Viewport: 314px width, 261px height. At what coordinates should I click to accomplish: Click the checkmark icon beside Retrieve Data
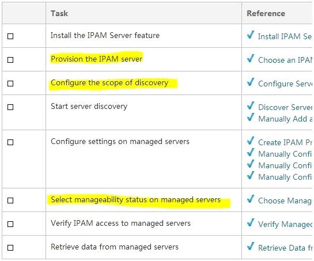pyautogui.click(x=251, y=246)
